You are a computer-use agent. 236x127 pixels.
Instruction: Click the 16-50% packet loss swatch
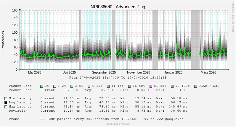129,86
